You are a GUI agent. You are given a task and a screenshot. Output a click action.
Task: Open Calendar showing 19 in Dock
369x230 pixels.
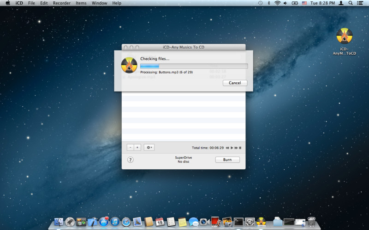160,222
